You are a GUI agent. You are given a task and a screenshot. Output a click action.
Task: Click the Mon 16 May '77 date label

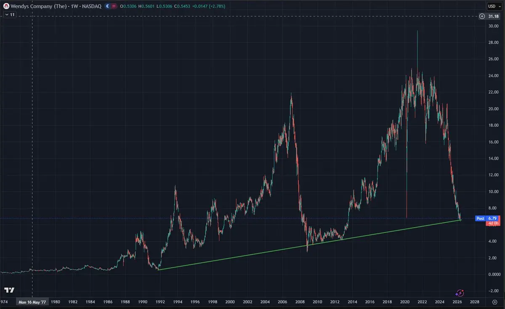(x=32, y=302)
